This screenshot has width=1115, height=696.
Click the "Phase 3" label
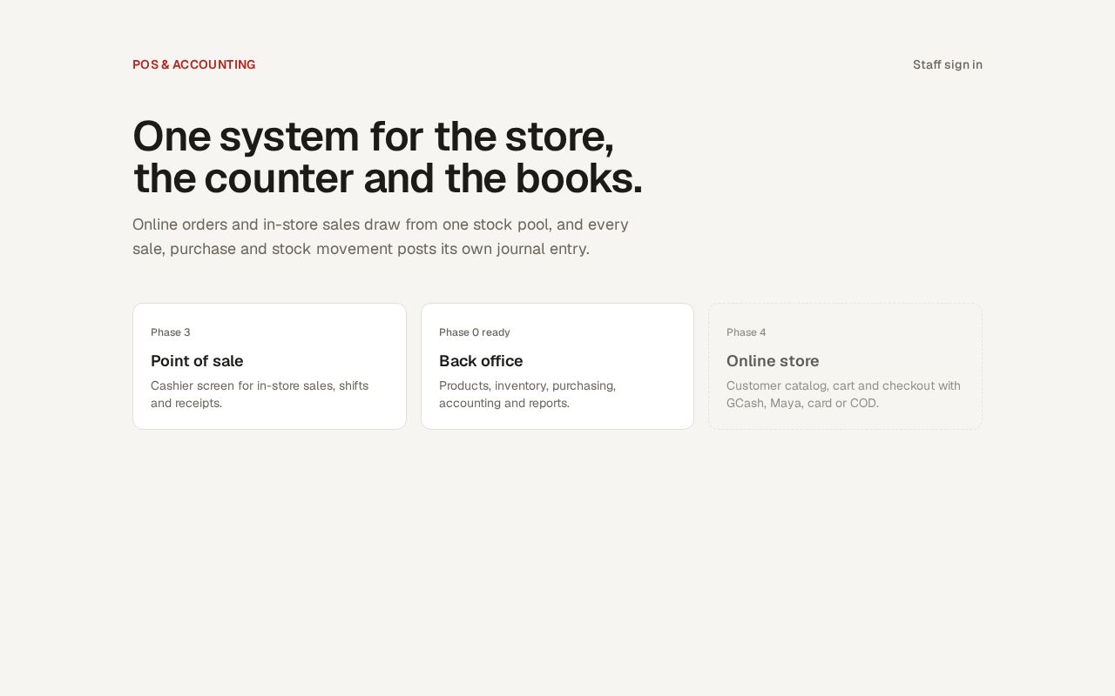tap(171, 332)
